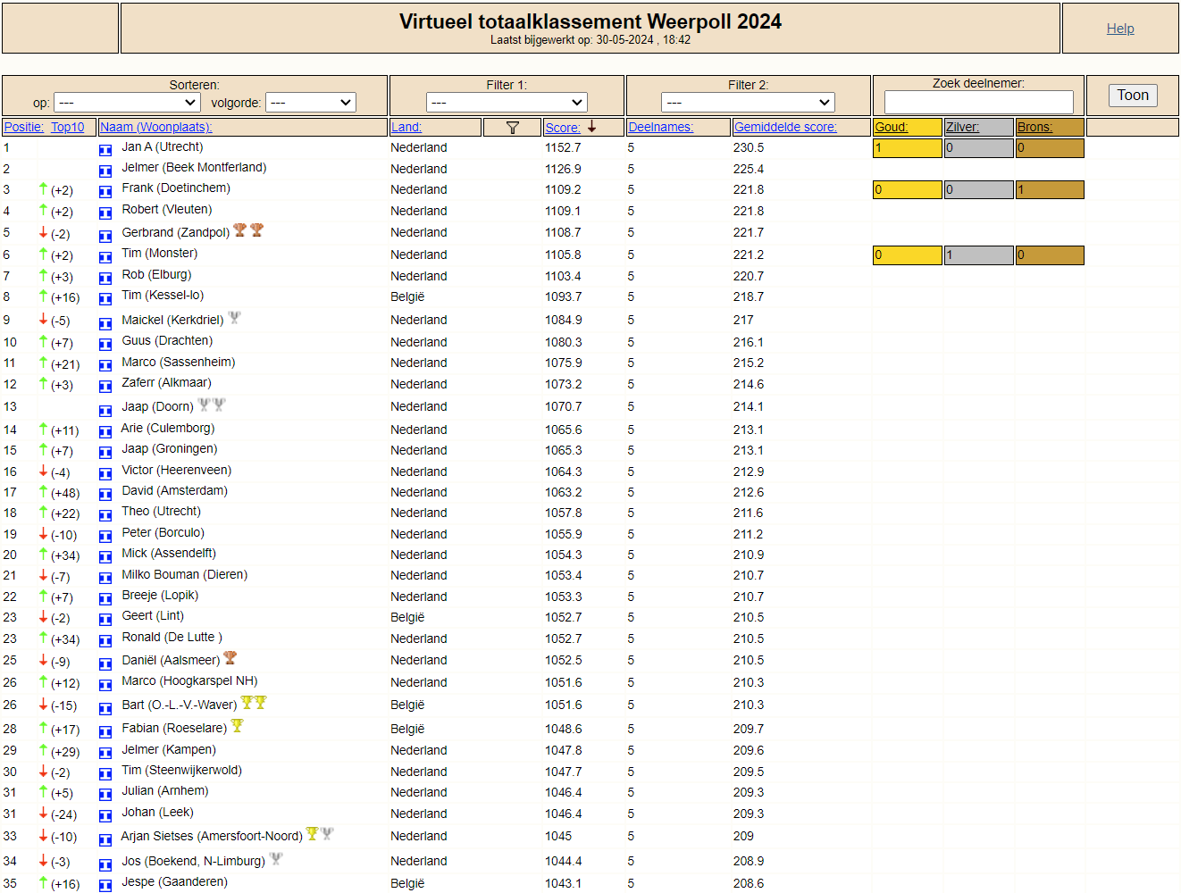Open the Filter 1 dropdown
This screenshot has width=1181, height=893.
coord(507,103)
